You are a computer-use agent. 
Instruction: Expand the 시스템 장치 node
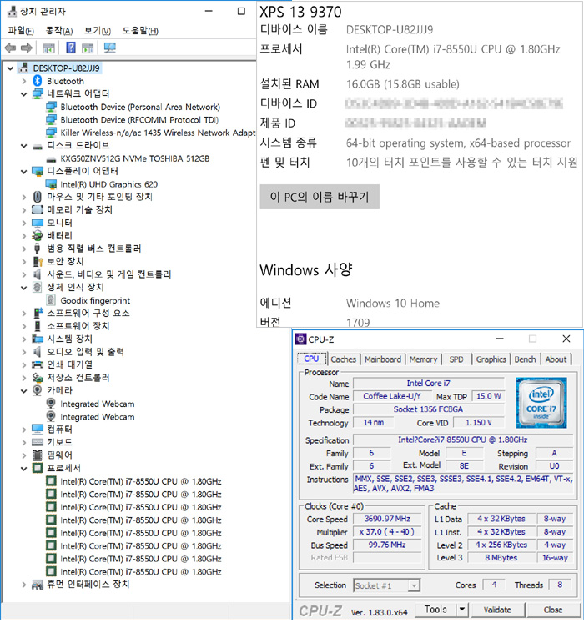[24, 339]
